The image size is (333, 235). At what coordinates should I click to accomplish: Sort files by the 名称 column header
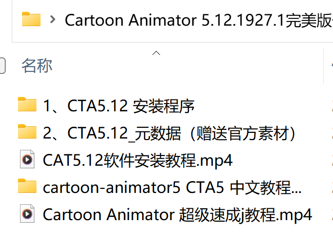pyautogui.click(x=37, y=66)
